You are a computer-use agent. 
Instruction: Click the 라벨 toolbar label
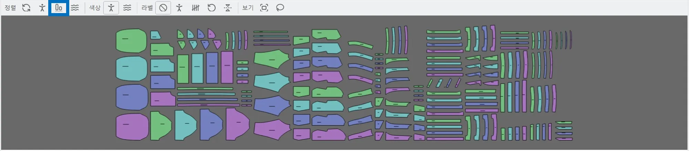pyautogui.click(x=147, y=8)
